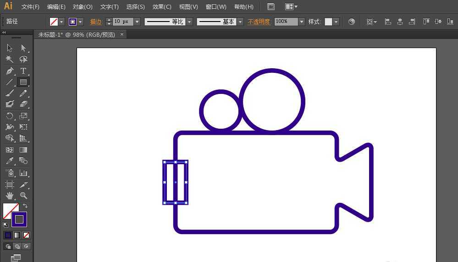Choose the Rotate tool
The image size is (458, 262).
point(9,116)
